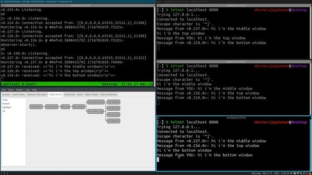This screenshot has height=175, width=312.
Task: Switch to the System tab
Action: tap(6, 94)
